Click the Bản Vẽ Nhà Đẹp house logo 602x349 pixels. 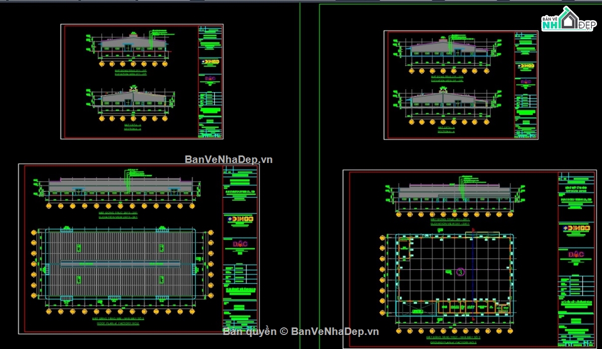(x=569, y=21)
